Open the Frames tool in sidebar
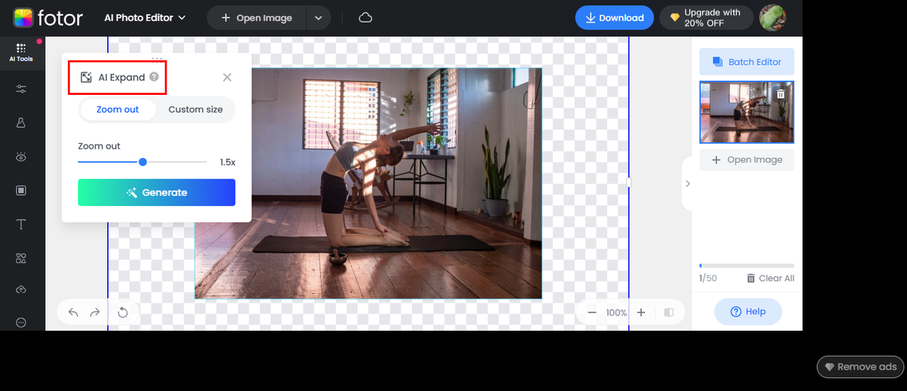The image size is (907, 391). (21, 191)
